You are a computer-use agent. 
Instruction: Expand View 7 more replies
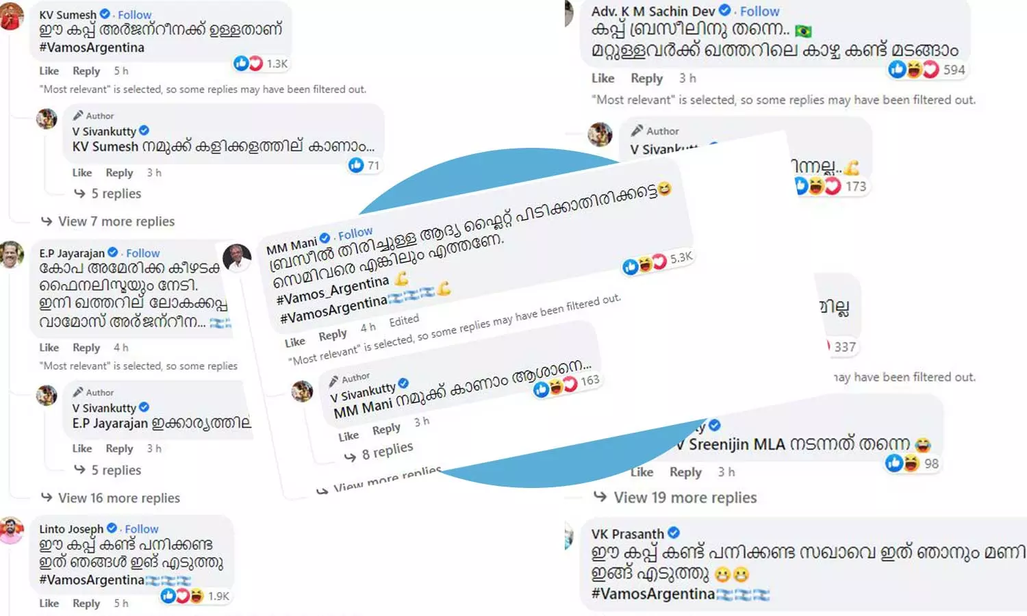point(107,221)
